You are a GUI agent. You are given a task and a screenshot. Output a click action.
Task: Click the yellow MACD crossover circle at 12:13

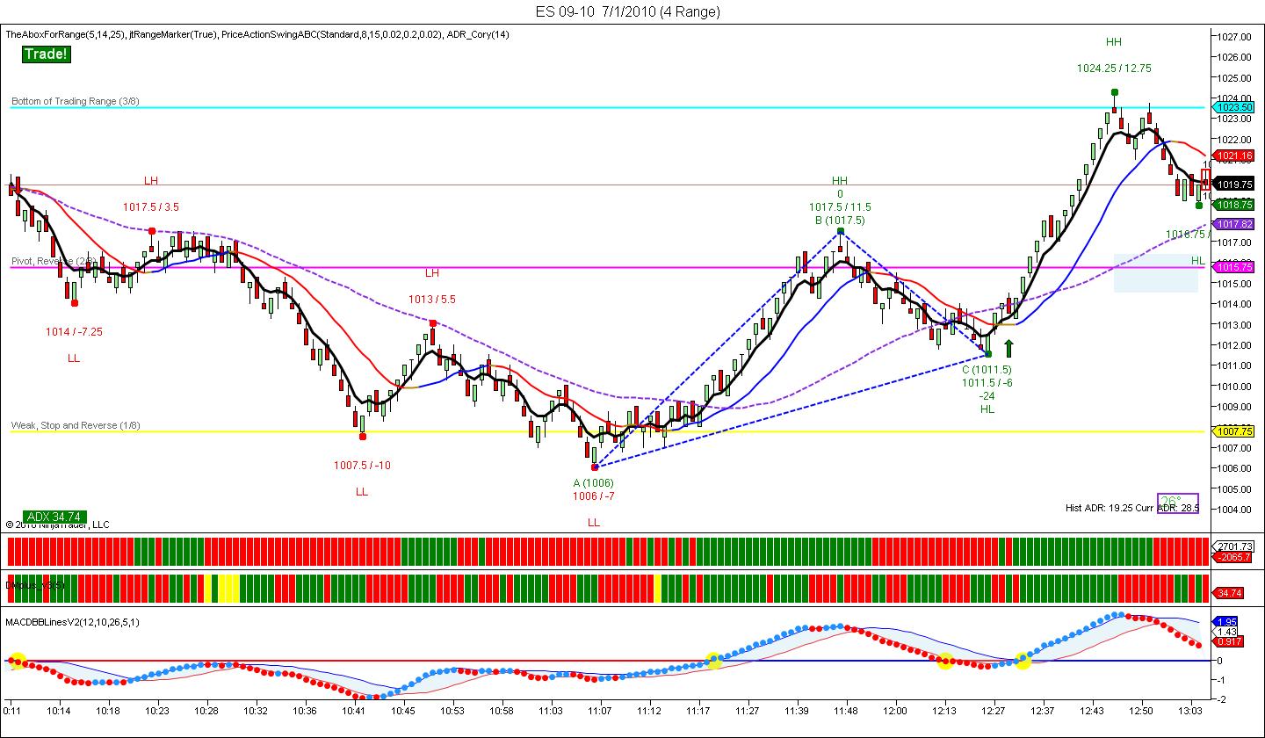click(944, 661)
